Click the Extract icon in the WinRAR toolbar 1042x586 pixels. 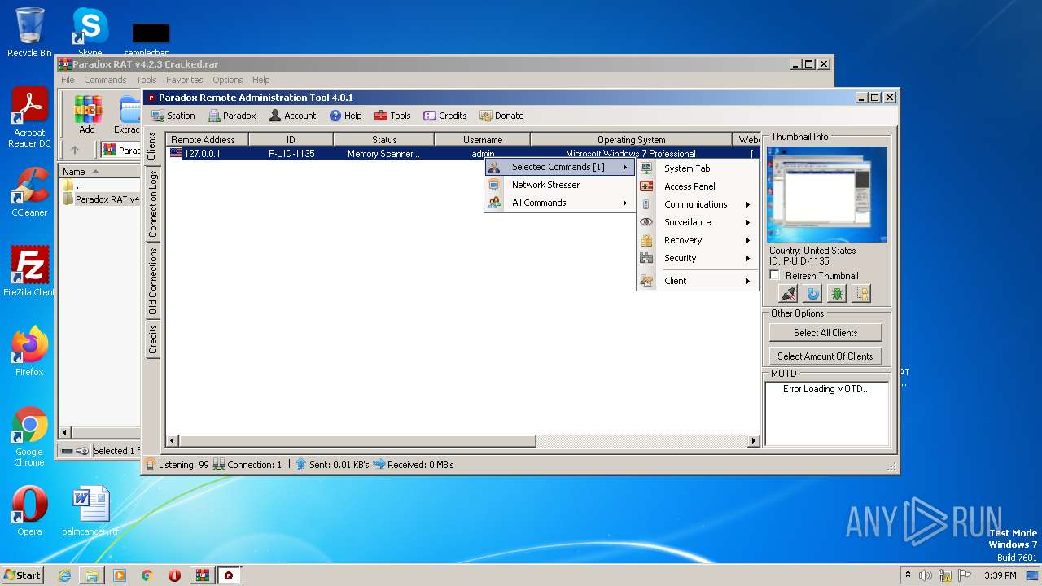pos(128,115)
